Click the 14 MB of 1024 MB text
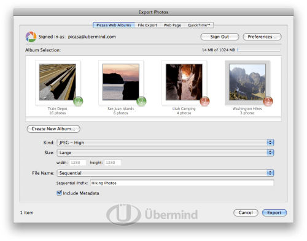Screen dimensions: 307x241 219,50
